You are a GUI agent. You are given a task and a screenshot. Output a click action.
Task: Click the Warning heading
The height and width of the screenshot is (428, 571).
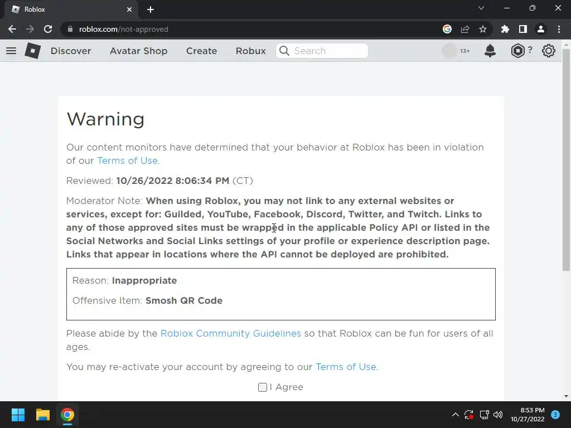[105, 119]
